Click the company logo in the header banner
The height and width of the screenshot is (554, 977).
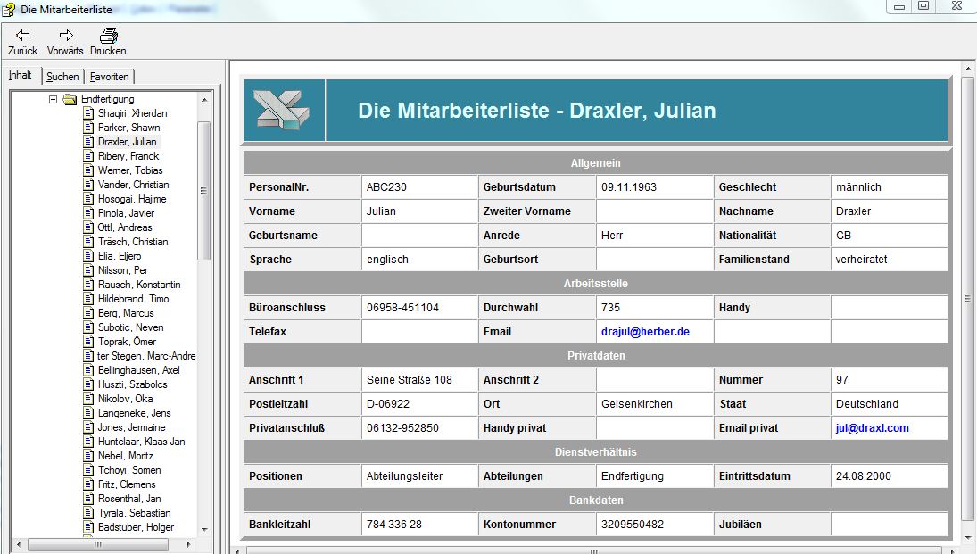point(284,110)
